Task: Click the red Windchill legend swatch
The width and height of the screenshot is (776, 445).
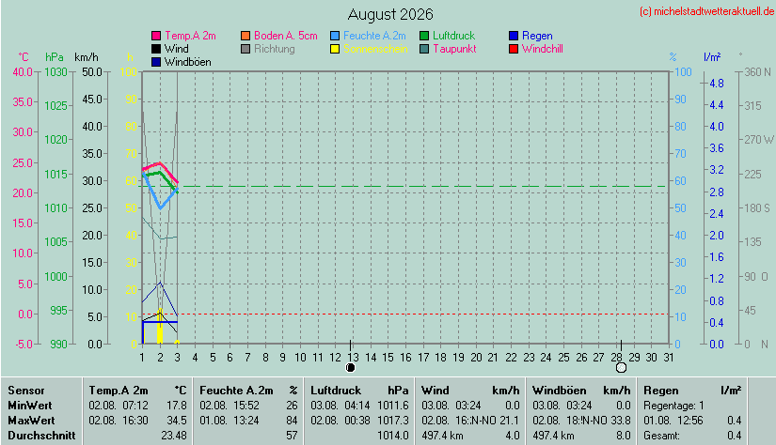Action: click(x=514, y=49)
